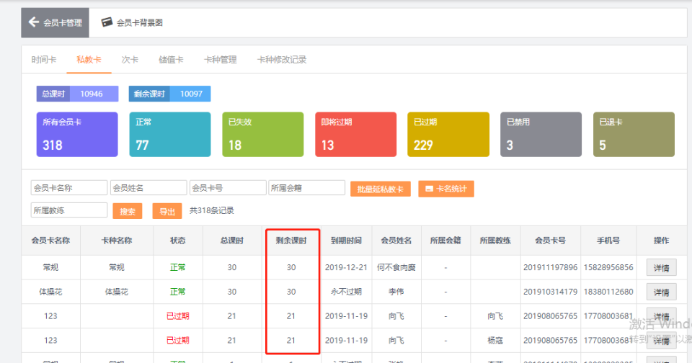Go to the 卡种管理 tab
This screenshot has width=692, height=363.
220,60
